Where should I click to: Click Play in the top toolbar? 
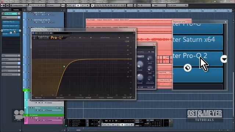(x=83, y=5)
